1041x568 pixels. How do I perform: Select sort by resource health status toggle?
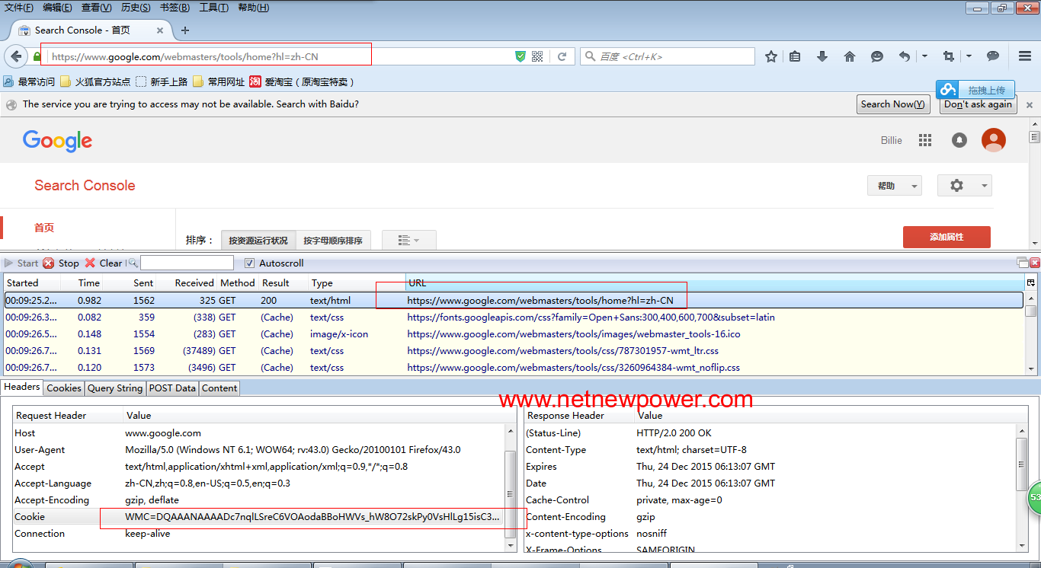coord(258,241)
